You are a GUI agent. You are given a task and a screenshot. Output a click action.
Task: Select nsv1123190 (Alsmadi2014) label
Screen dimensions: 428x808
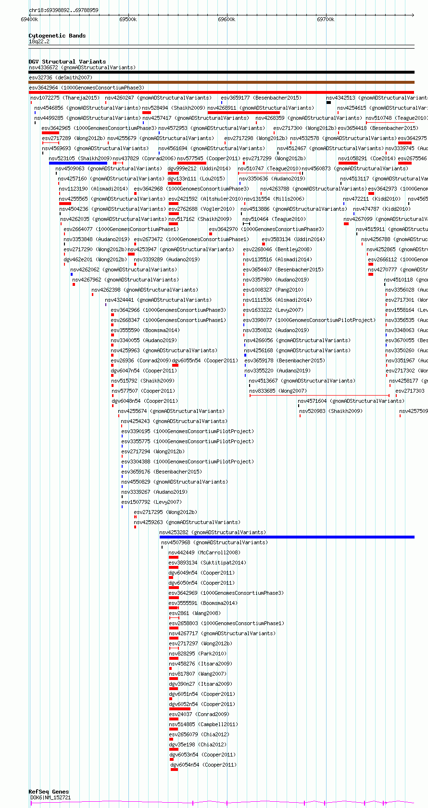click(x=93, y=189)
